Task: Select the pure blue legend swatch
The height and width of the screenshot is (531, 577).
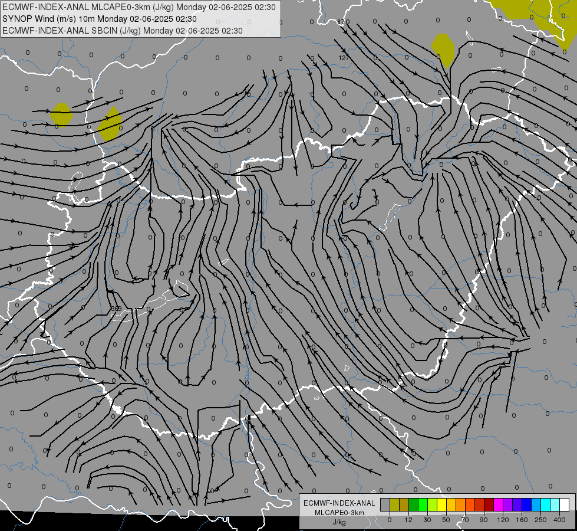Action: [x=527, y=504]
